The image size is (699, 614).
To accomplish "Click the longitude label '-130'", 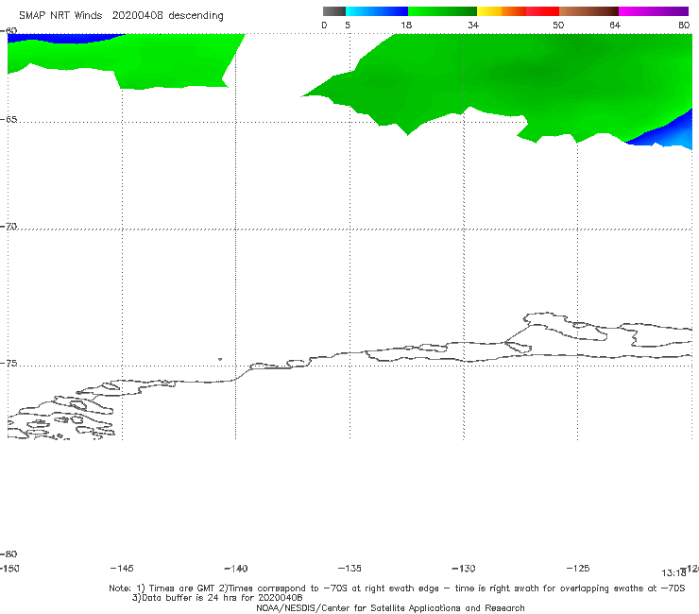I will (x=464, y=568).
